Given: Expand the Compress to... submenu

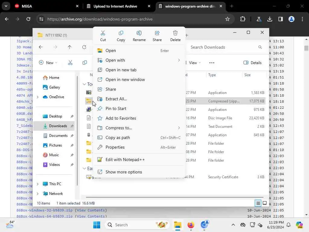Looking at the screenshot, I should pyautogui.click(x=139, y=128).
